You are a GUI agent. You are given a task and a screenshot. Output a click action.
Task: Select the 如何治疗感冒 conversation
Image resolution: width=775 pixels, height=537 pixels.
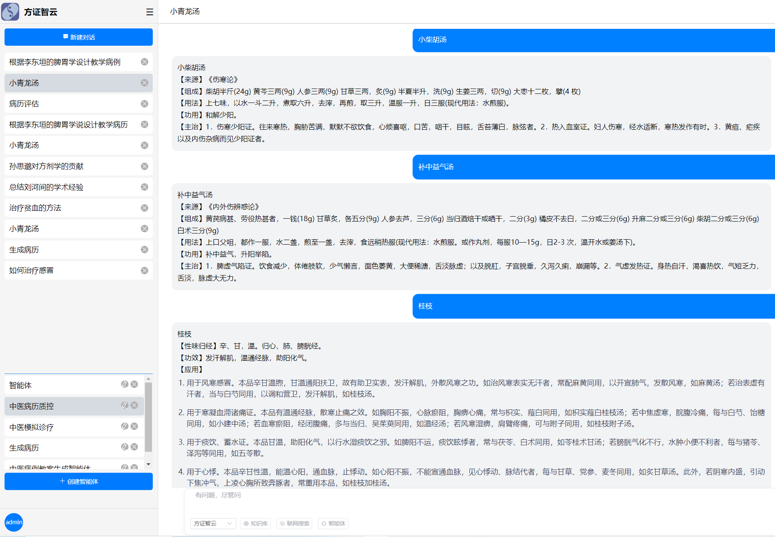pos(31,271)
